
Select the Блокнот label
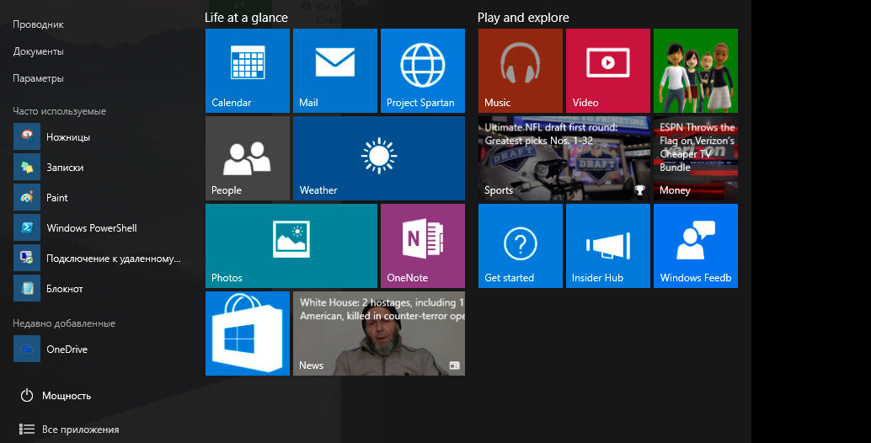(x=64, y=289)
